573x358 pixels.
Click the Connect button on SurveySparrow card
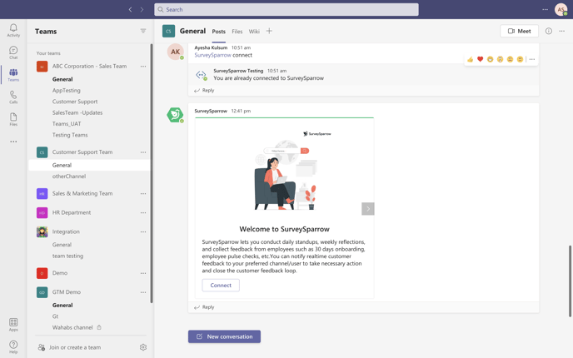tap(221, 286)
